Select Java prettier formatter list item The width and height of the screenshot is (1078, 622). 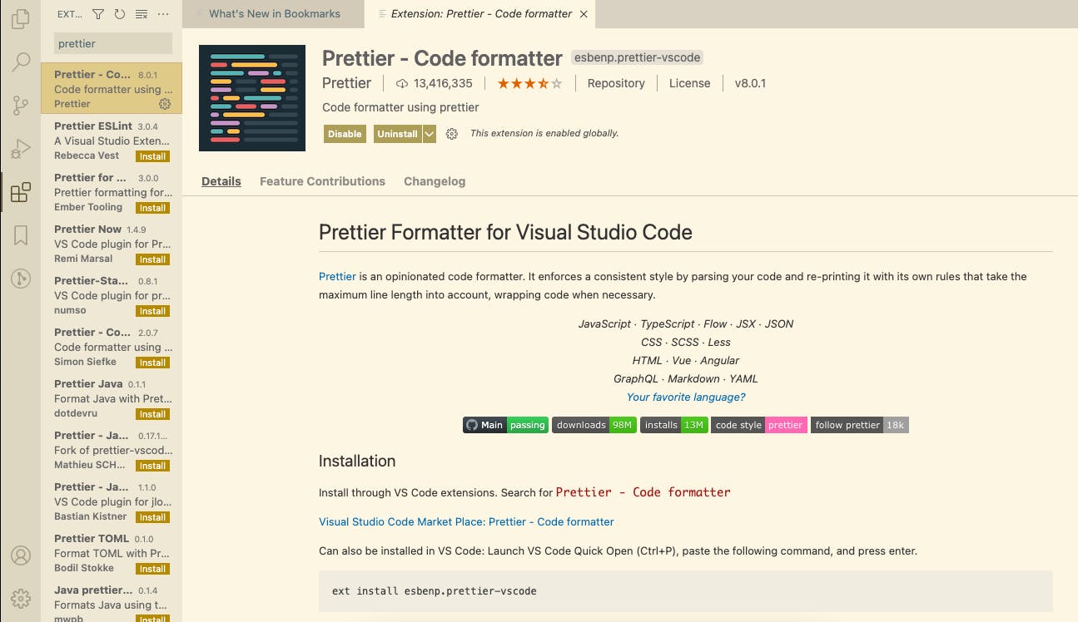pyautogui.click(x=112, y=600)
